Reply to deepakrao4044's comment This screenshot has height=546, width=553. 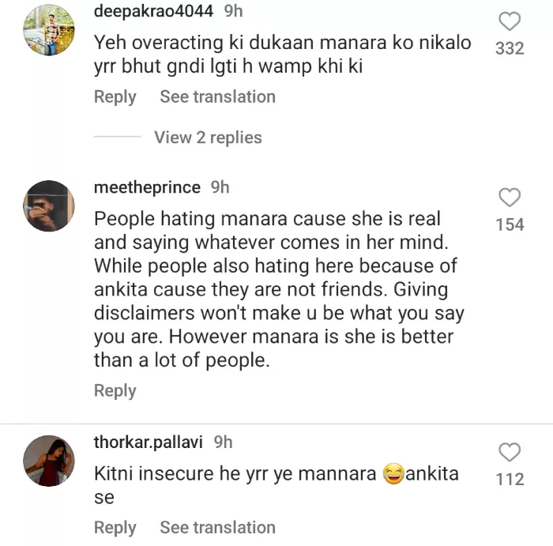coord(115,97)
